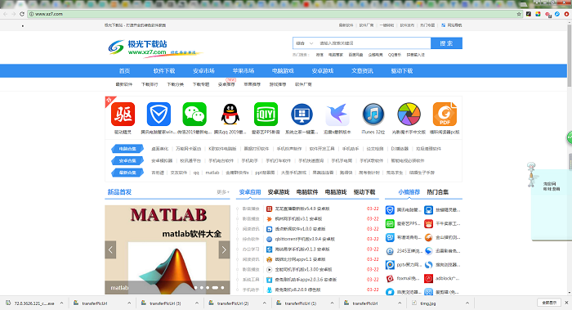
Task: Open the 综合 search category dropdown
Action: tap(304, 43)
